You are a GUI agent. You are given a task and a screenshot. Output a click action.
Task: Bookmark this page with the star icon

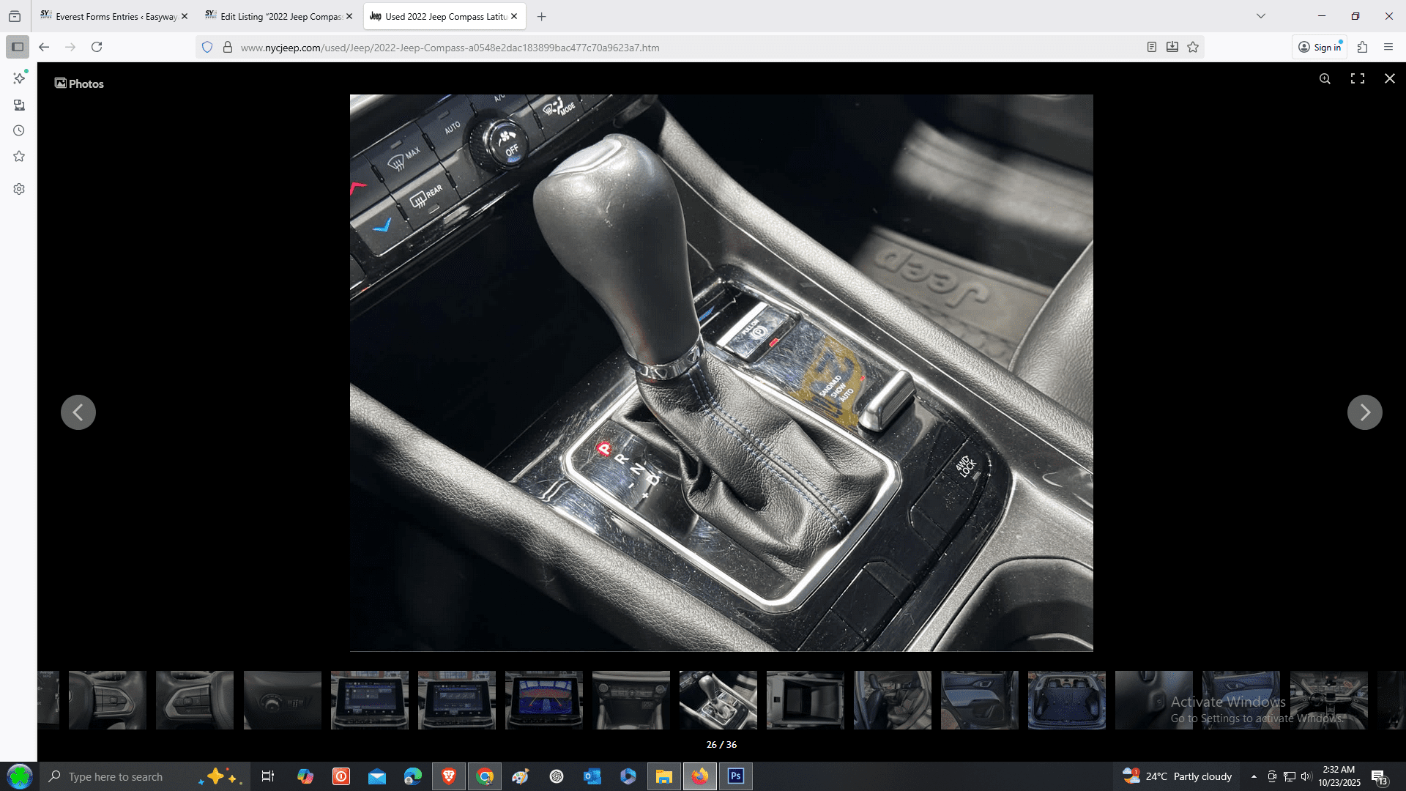pos(1193,48)
